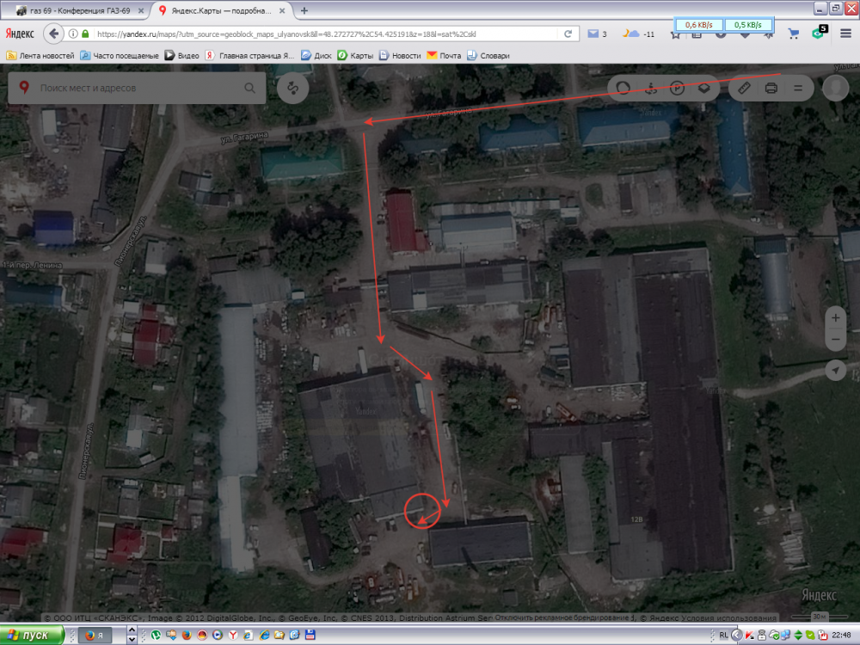Viewport: 860px width, 645px height.
Task: Click in the 'Поиск мест и адресов' search field
Action: [138, 88]
